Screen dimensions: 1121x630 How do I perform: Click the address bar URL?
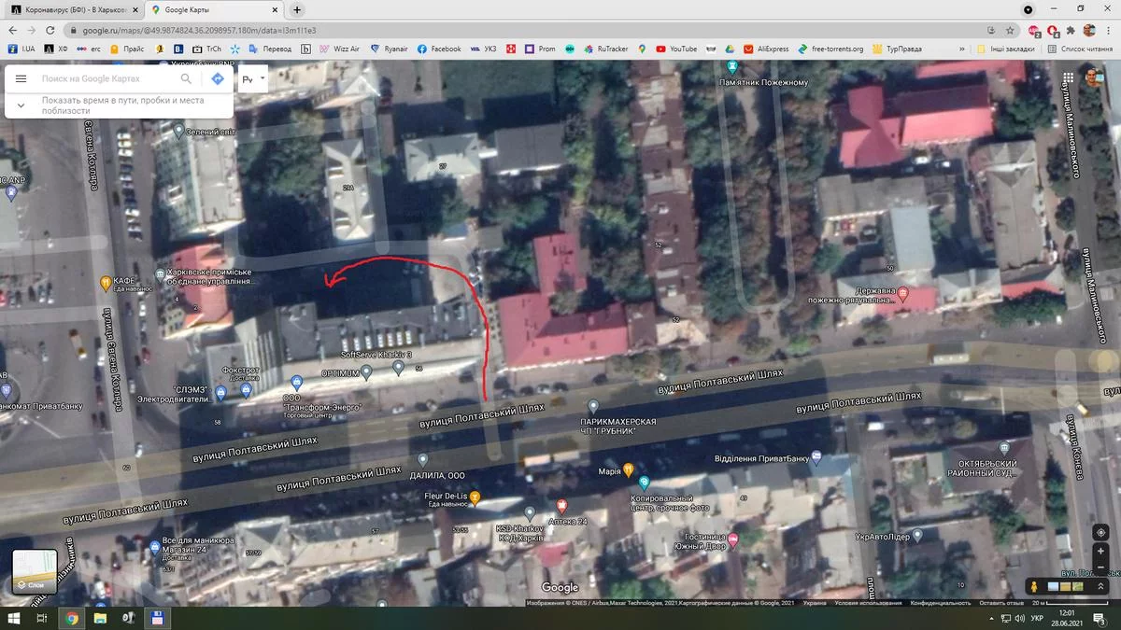pos(199,30)
